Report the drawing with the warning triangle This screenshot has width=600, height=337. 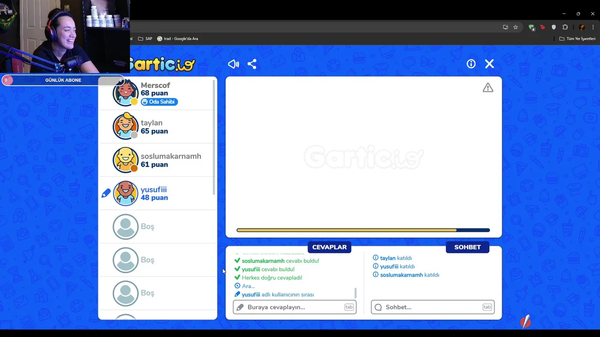tap(488, 88)
